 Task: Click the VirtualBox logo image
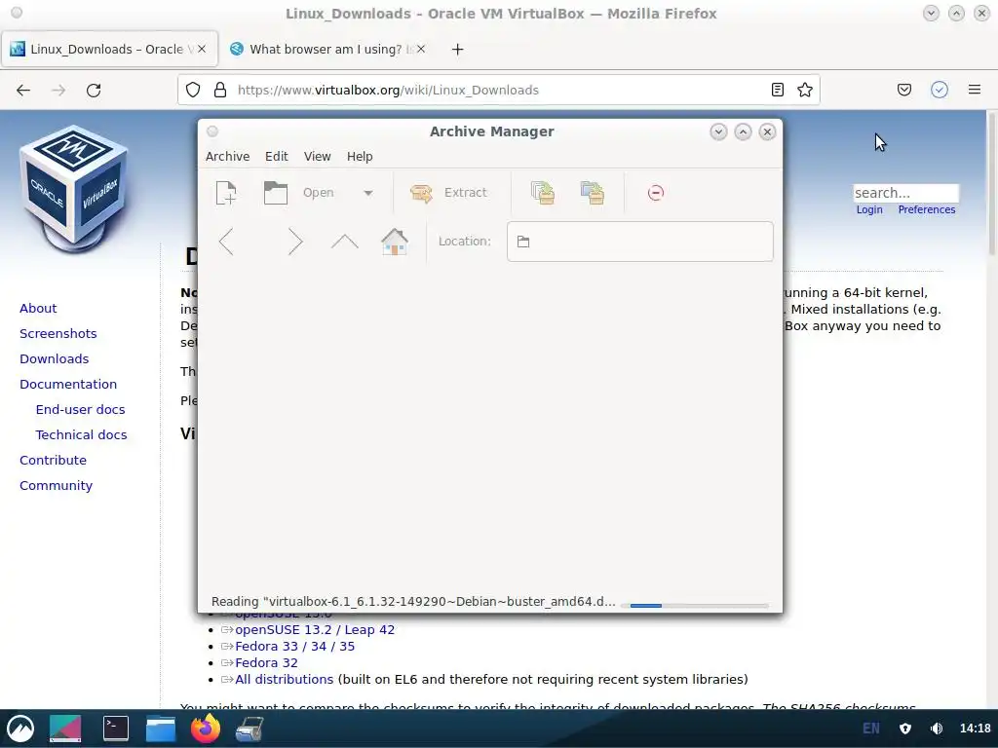tap(74, 188)
